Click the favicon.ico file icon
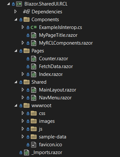Viewport: 120px width, 157px height. (x=33, y=145)
